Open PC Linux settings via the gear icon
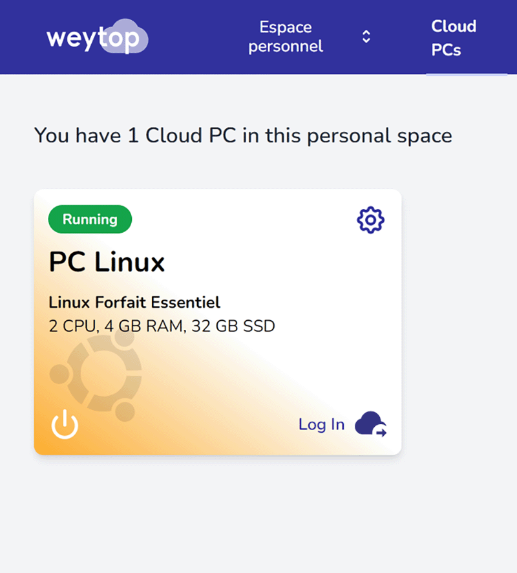The image size is (517, 573). 369,220
